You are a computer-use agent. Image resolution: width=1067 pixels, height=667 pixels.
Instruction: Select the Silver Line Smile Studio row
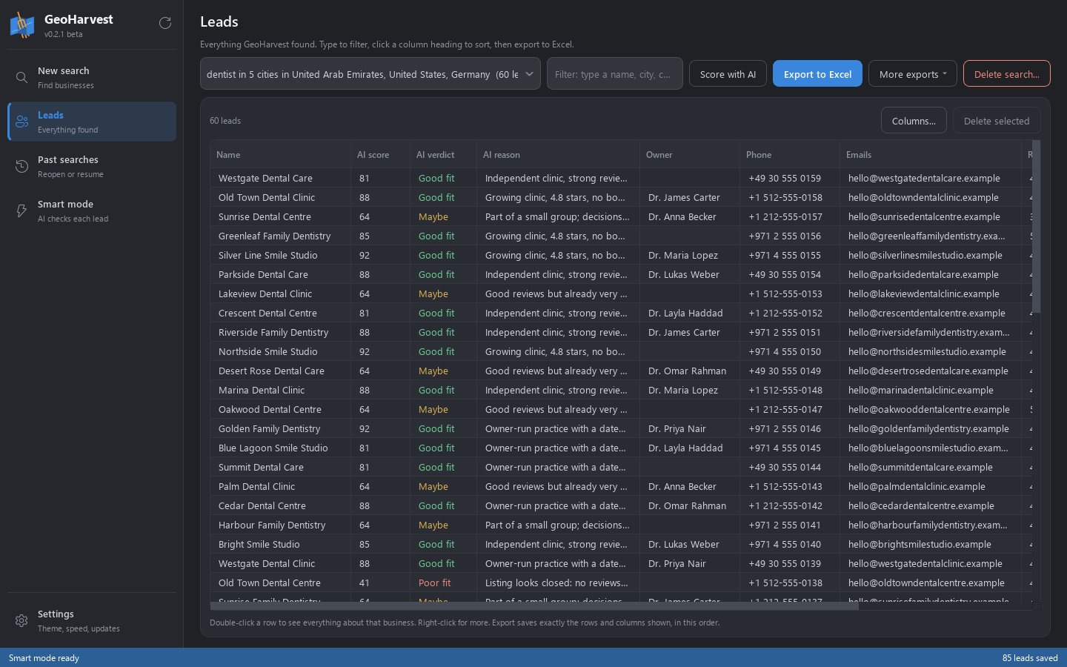click(621, 255)
